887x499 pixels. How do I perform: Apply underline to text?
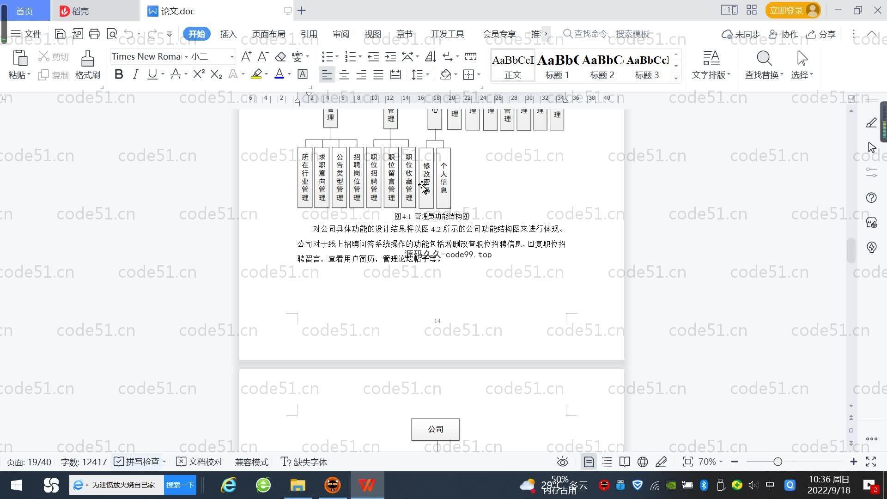152,74
